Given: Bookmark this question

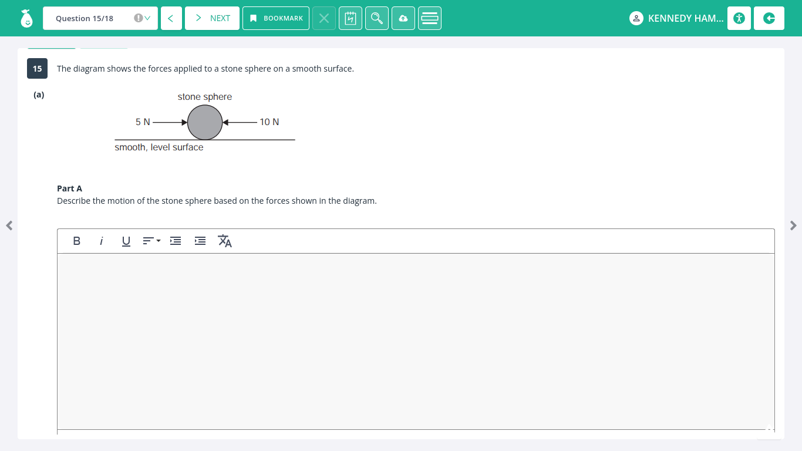Looking at the screenshot, I should point(276,18).
